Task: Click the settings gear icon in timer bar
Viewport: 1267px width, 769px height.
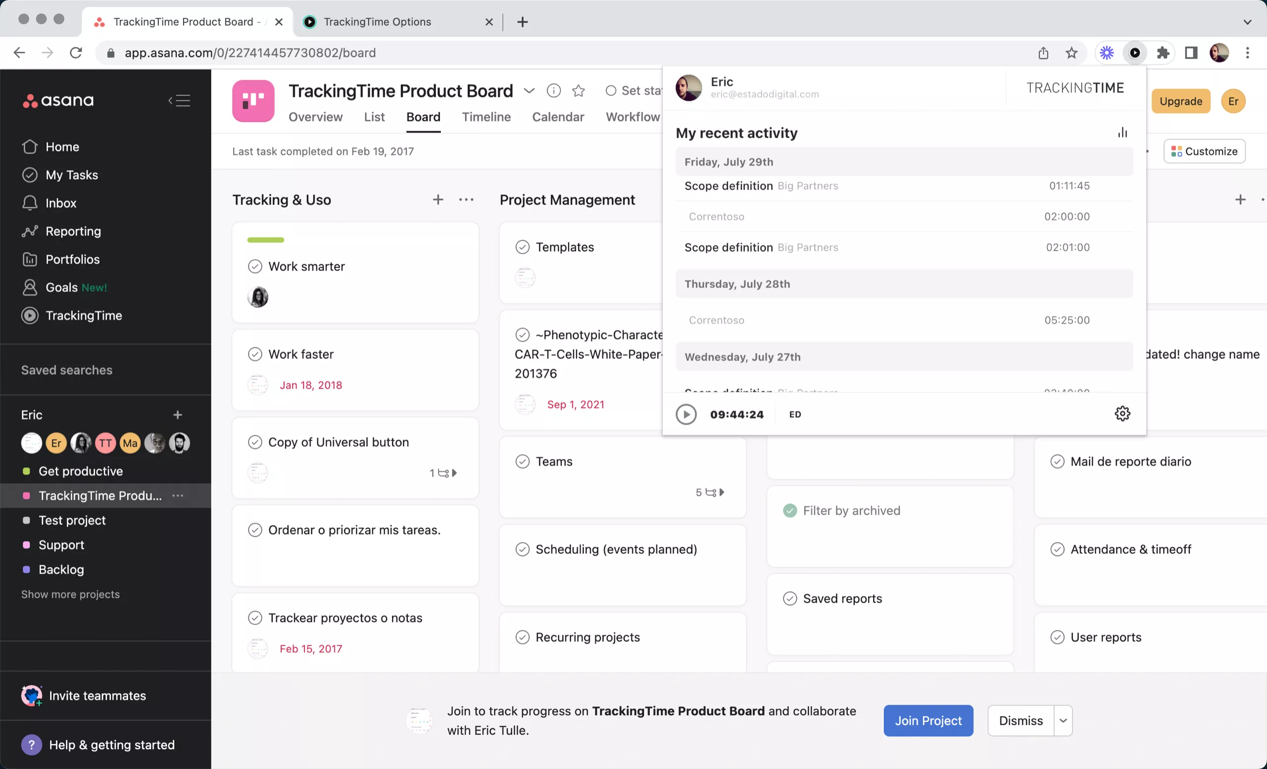Action: [x=1122, y=413]
